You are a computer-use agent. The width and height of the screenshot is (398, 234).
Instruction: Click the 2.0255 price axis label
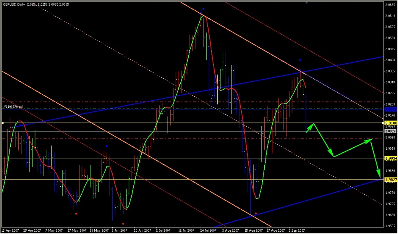pyautogui.click(x=391, y=93)
